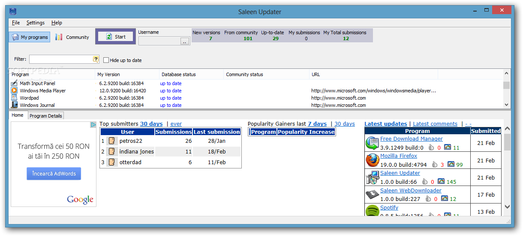523x236 pixels.
Task: Select Math Input Panel icon
Action: click(x=14, y=83)
